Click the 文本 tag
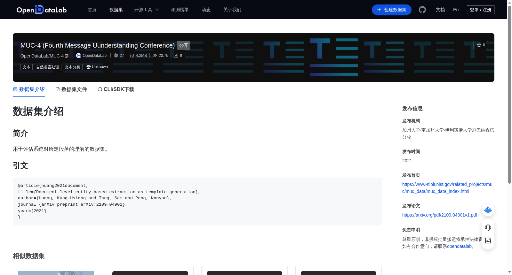This screenshot has height=275, width=512. click(27, 67)
